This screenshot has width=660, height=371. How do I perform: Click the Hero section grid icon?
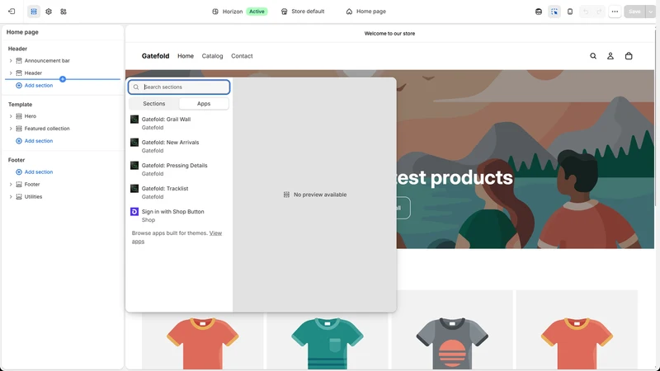(19, 116)
